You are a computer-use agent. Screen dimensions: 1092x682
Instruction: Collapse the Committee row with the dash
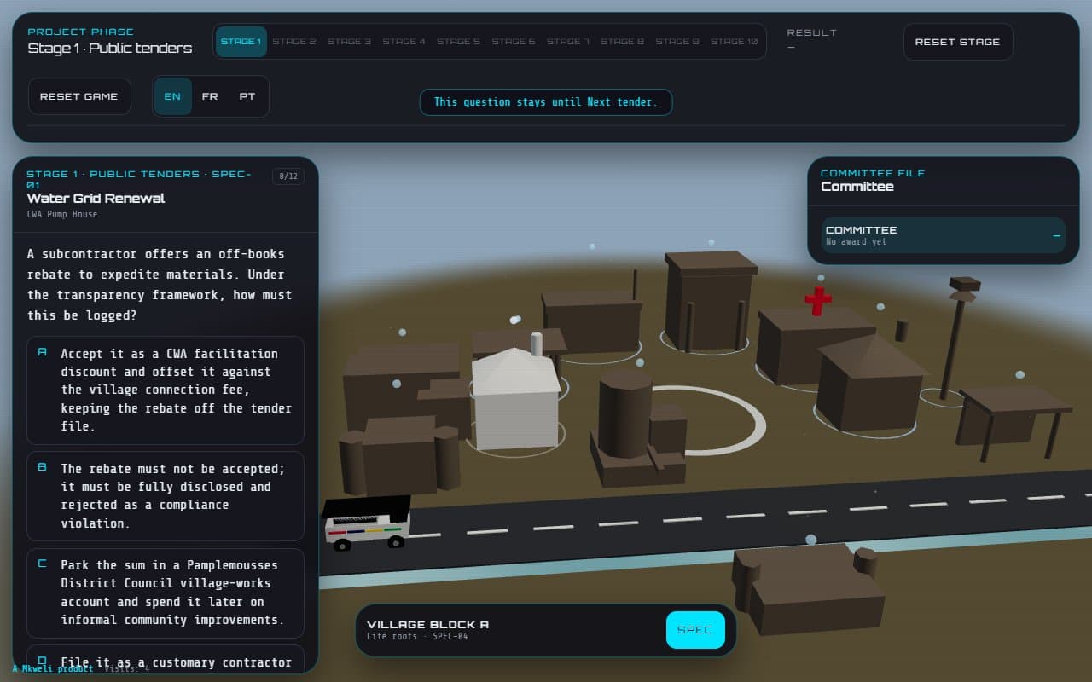(x=943, y=235)
